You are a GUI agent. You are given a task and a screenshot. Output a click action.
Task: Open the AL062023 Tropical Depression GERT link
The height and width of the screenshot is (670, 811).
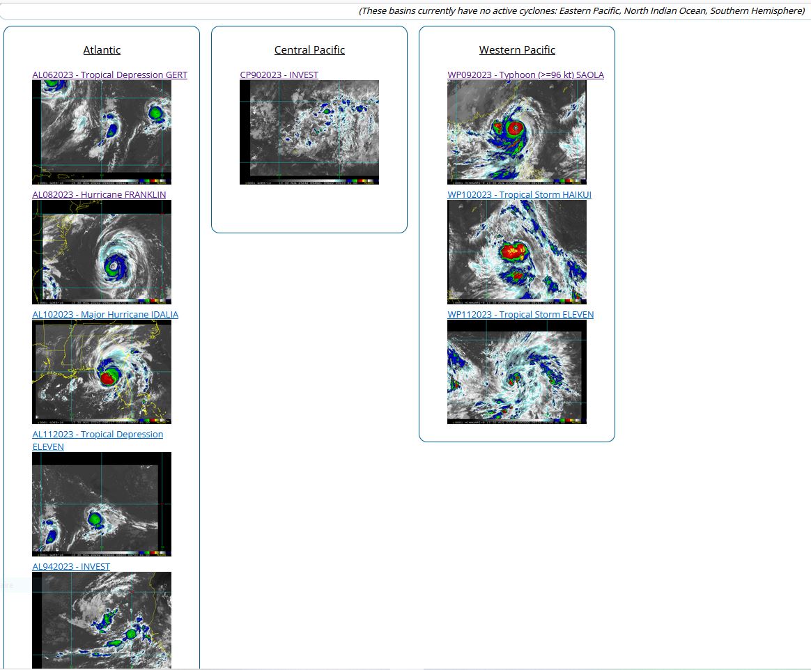pos(109,75)
